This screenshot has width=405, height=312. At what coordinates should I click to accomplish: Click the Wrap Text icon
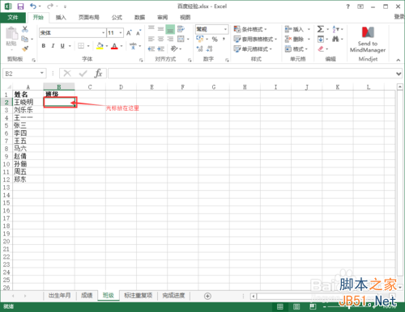point(181,29)
